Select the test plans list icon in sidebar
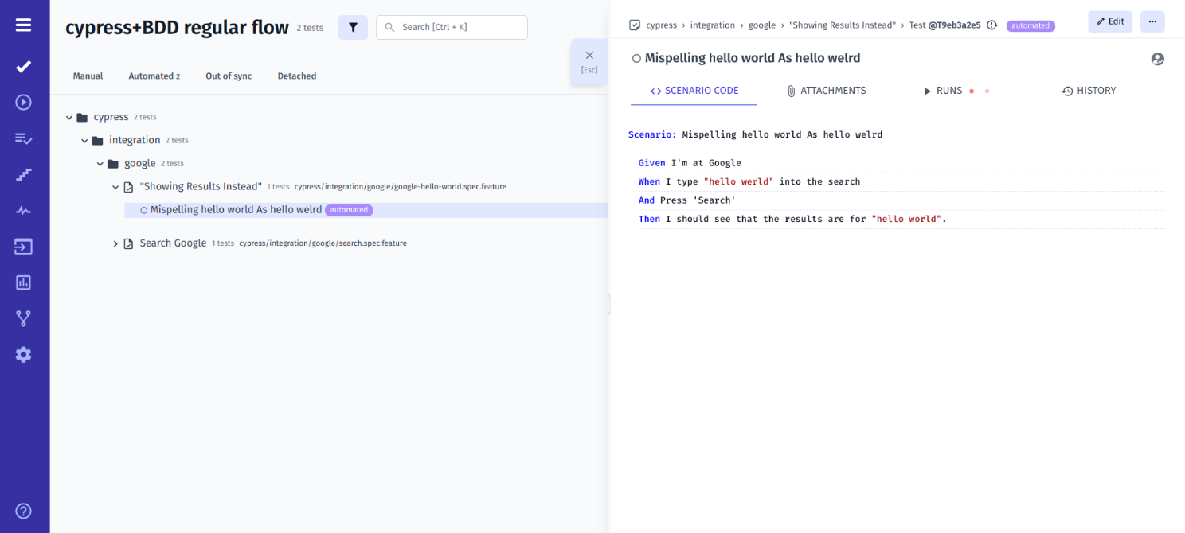The height and width of the screenshot is (533, 1185). point(23,138)
